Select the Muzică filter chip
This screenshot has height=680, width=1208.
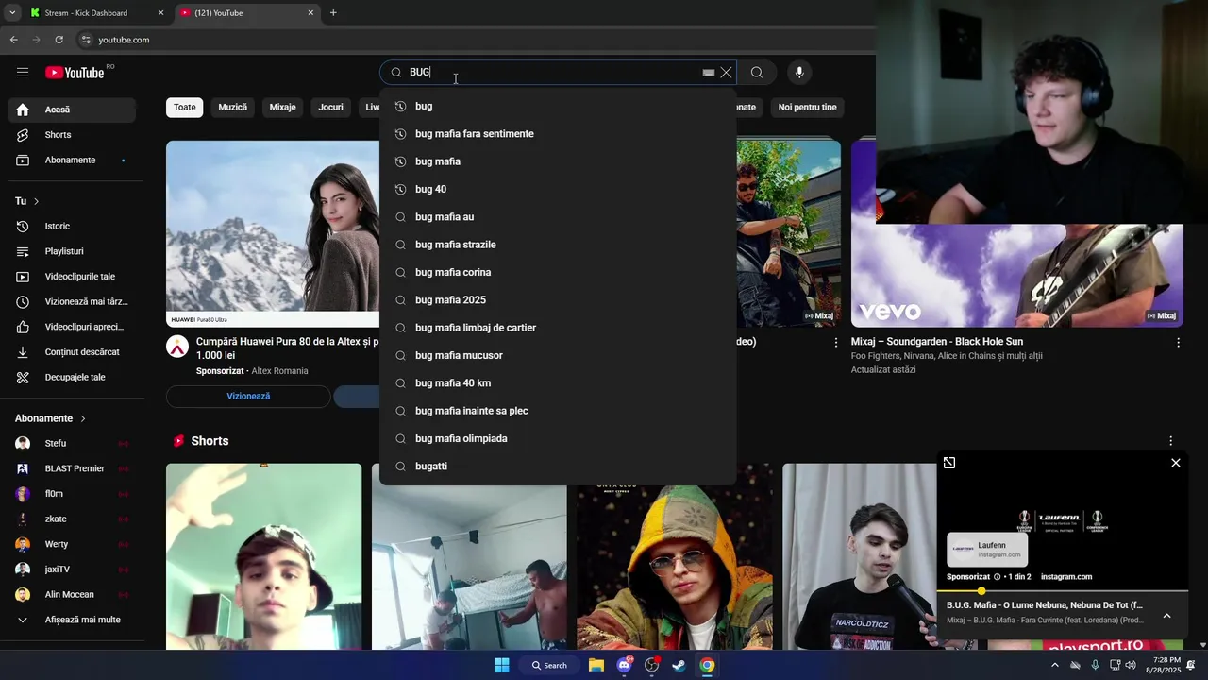pyautogui.click(x=233, y=108)
